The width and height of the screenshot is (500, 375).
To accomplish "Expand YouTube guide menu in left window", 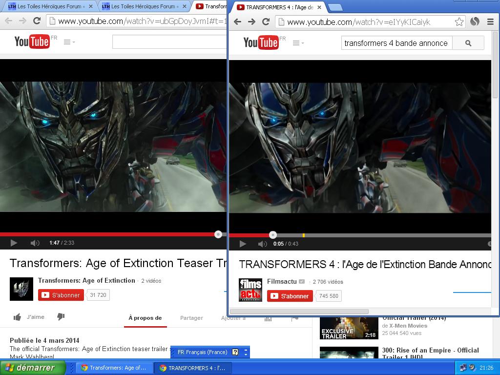I will pyautogui.click(x=69, y=42).
